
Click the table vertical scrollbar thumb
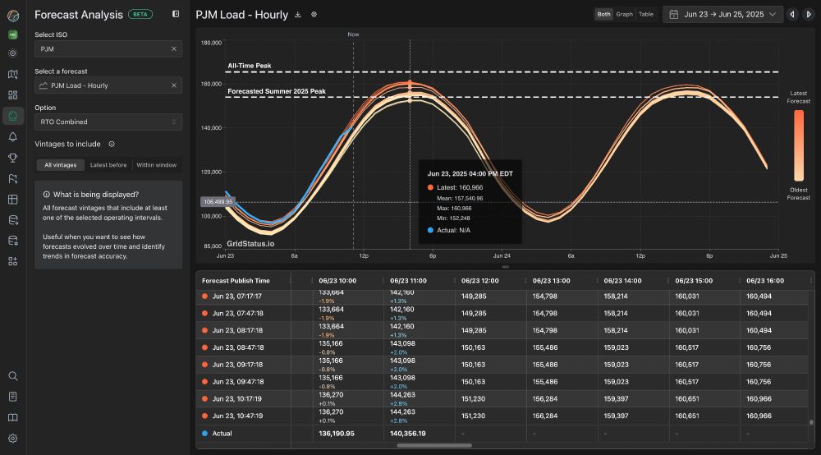coord(811,422)
